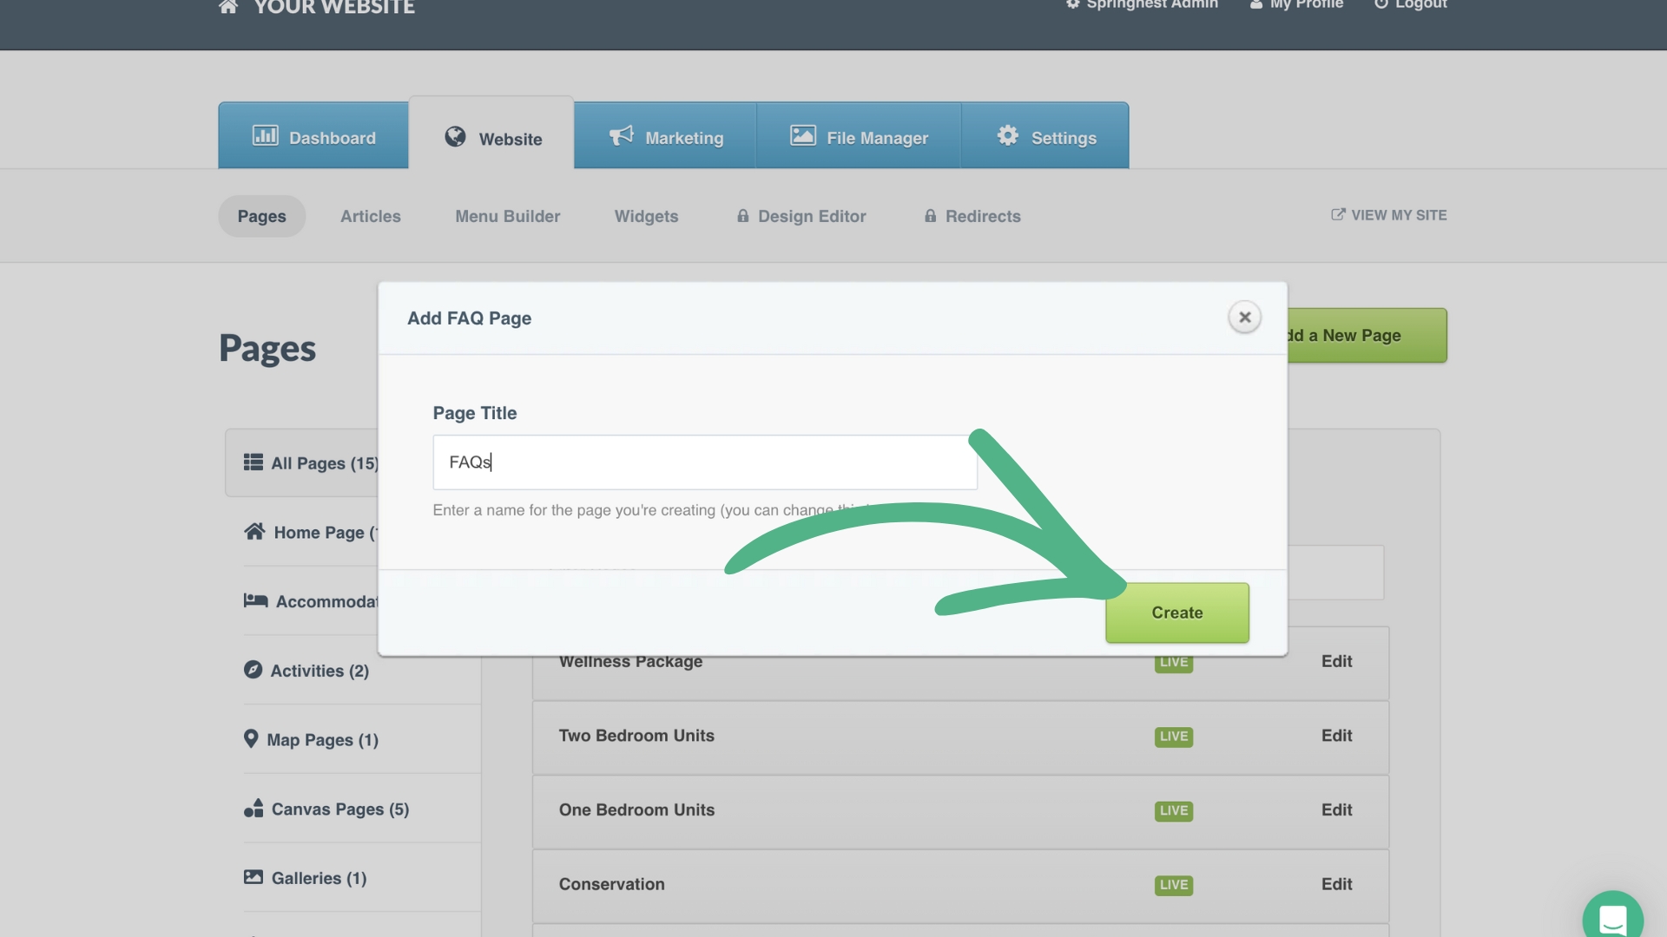Open the Dashboard tab

click(313, 137)
